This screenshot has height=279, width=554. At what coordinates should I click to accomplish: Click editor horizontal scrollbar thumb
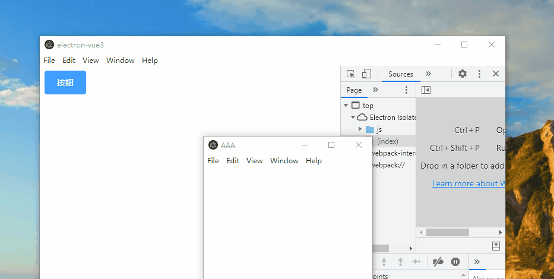tap(447, 232)
